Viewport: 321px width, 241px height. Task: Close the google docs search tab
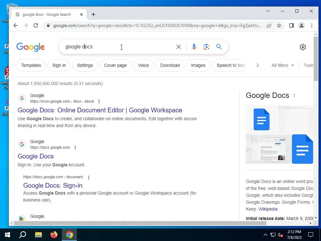[82, 14]
